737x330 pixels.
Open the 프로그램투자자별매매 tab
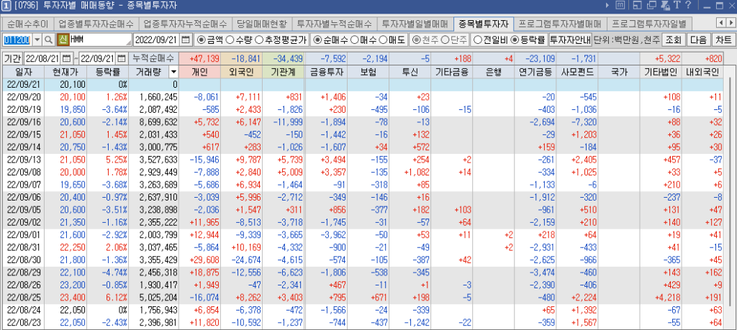pos(561,23)
